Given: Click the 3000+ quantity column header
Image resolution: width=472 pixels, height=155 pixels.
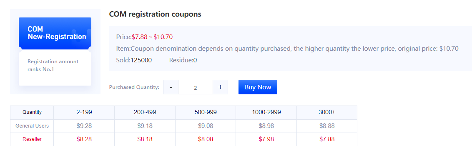Looking at the screenshot, I should tap(327, 113).
